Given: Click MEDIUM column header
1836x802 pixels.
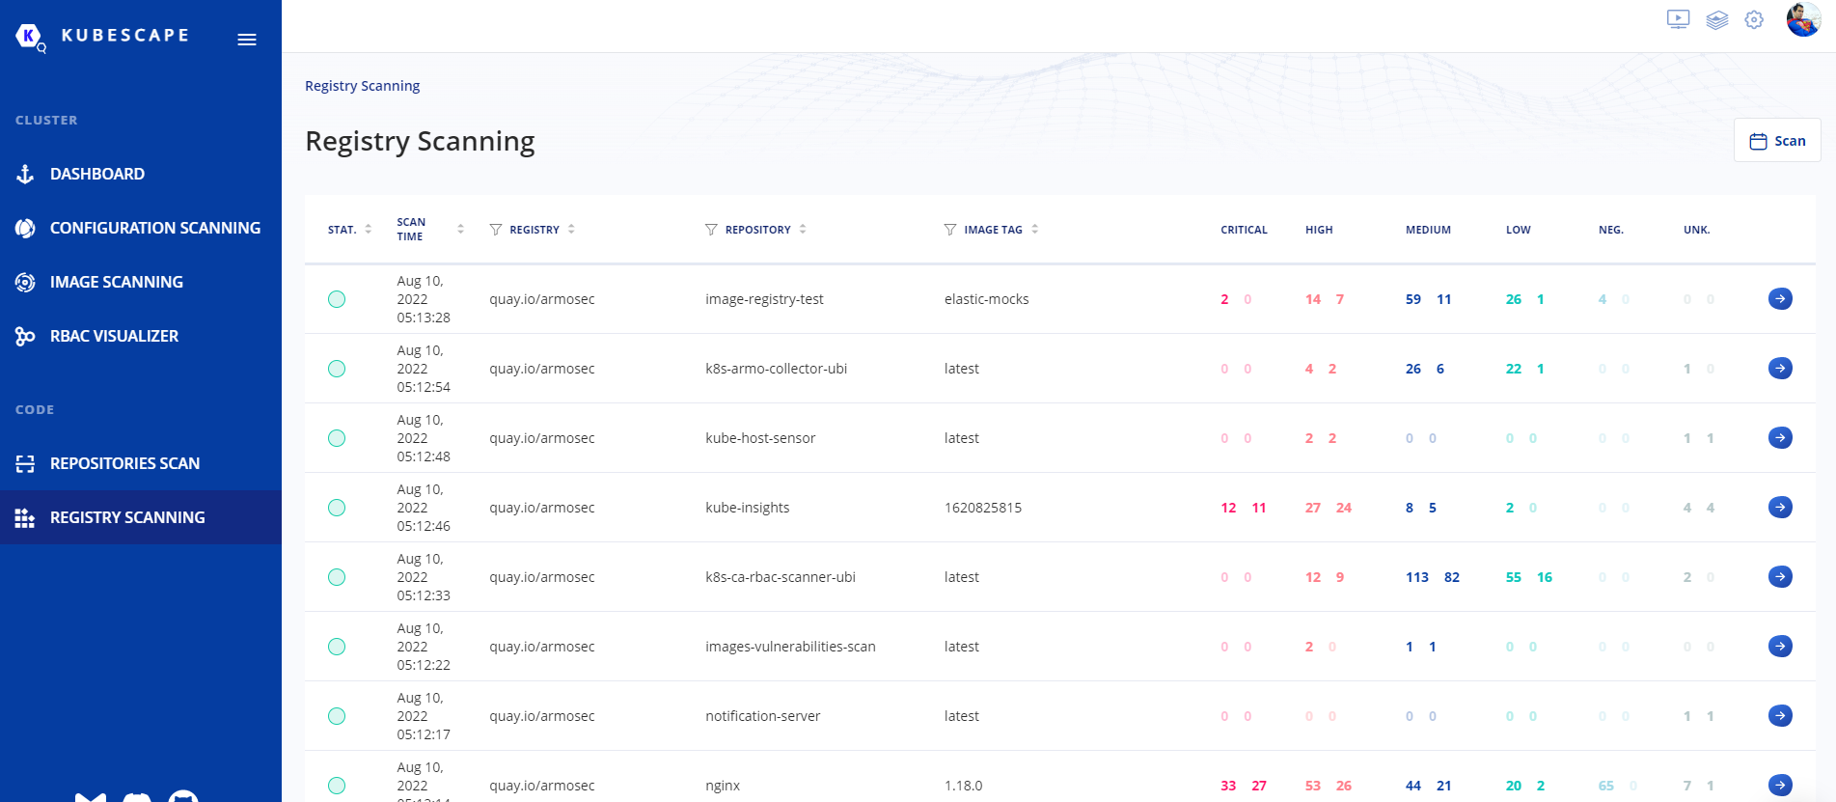Looking at the screenshot, I should click(1428, 230).
